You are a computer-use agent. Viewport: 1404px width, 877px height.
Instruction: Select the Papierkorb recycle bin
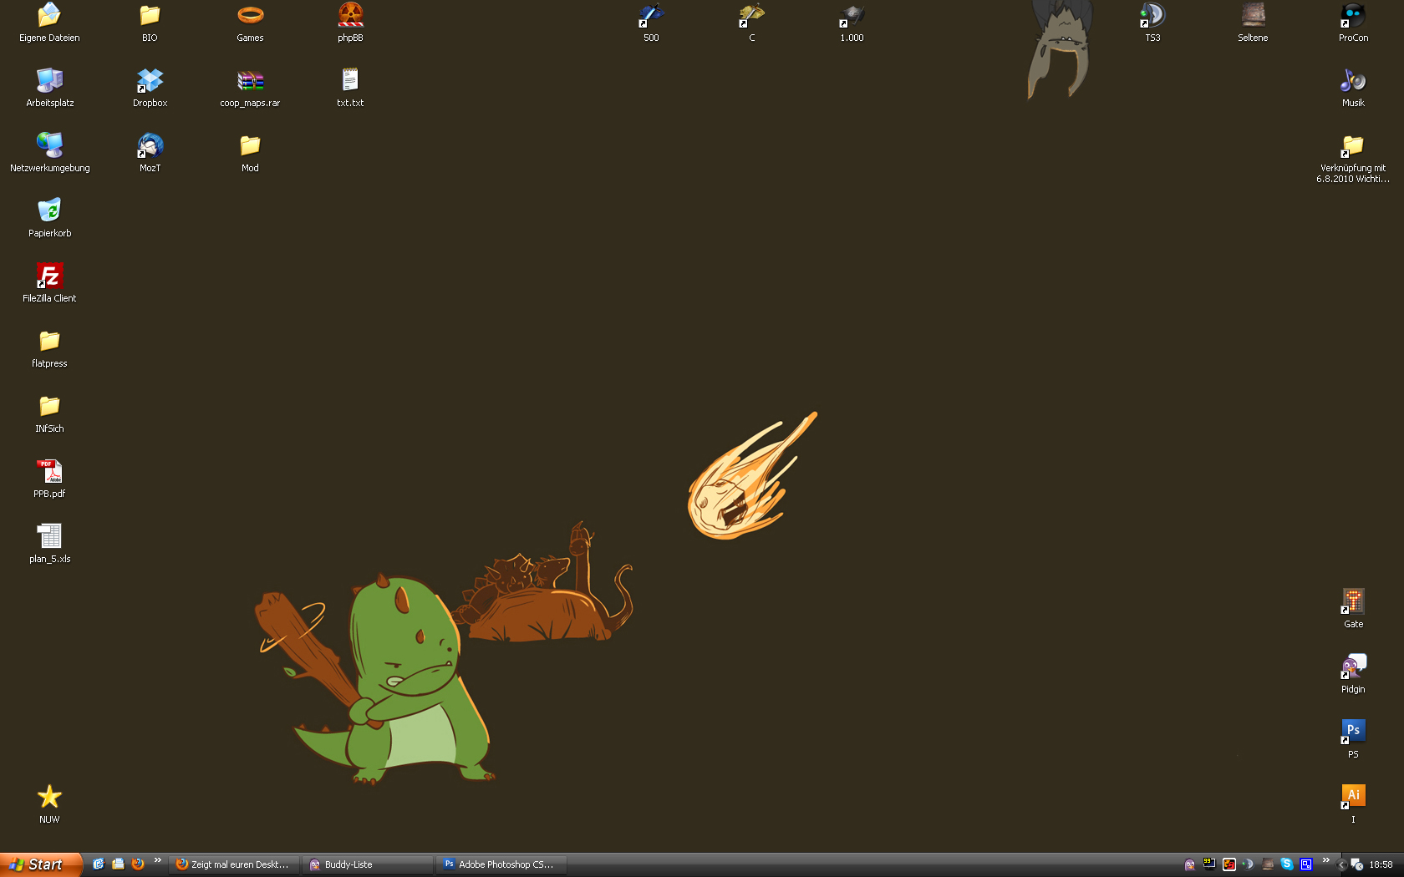49,210
